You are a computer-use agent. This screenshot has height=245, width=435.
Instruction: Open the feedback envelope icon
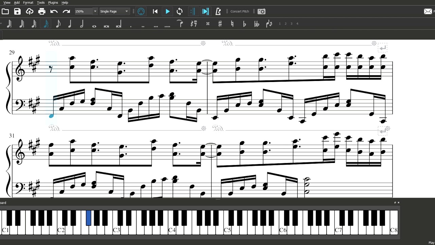[x=428, y=11]
